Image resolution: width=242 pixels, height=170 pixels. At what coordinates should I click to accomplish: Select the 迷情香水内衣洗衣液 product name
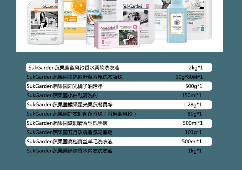click(x=70, y=151)
